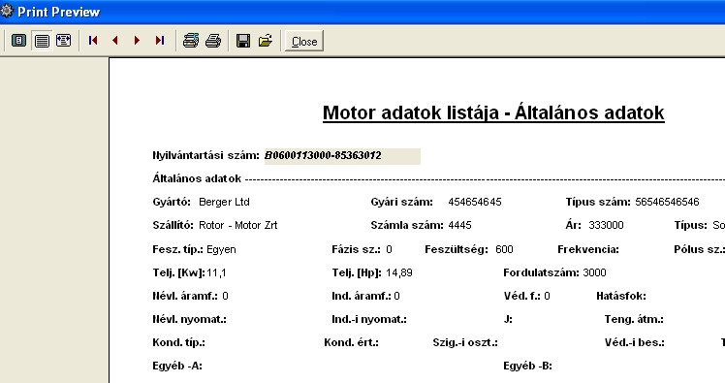The width and height of the screenshot is (725, 383).
Task: Select the 100% zoom view icon
Action: tap(42, 41)
